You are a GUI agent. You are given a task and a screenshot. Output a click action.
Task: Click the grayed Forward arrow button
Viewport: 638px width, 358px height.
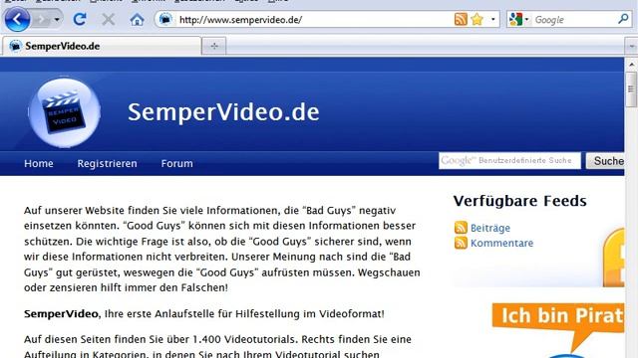pyautogui.click(x=41, y=19)
